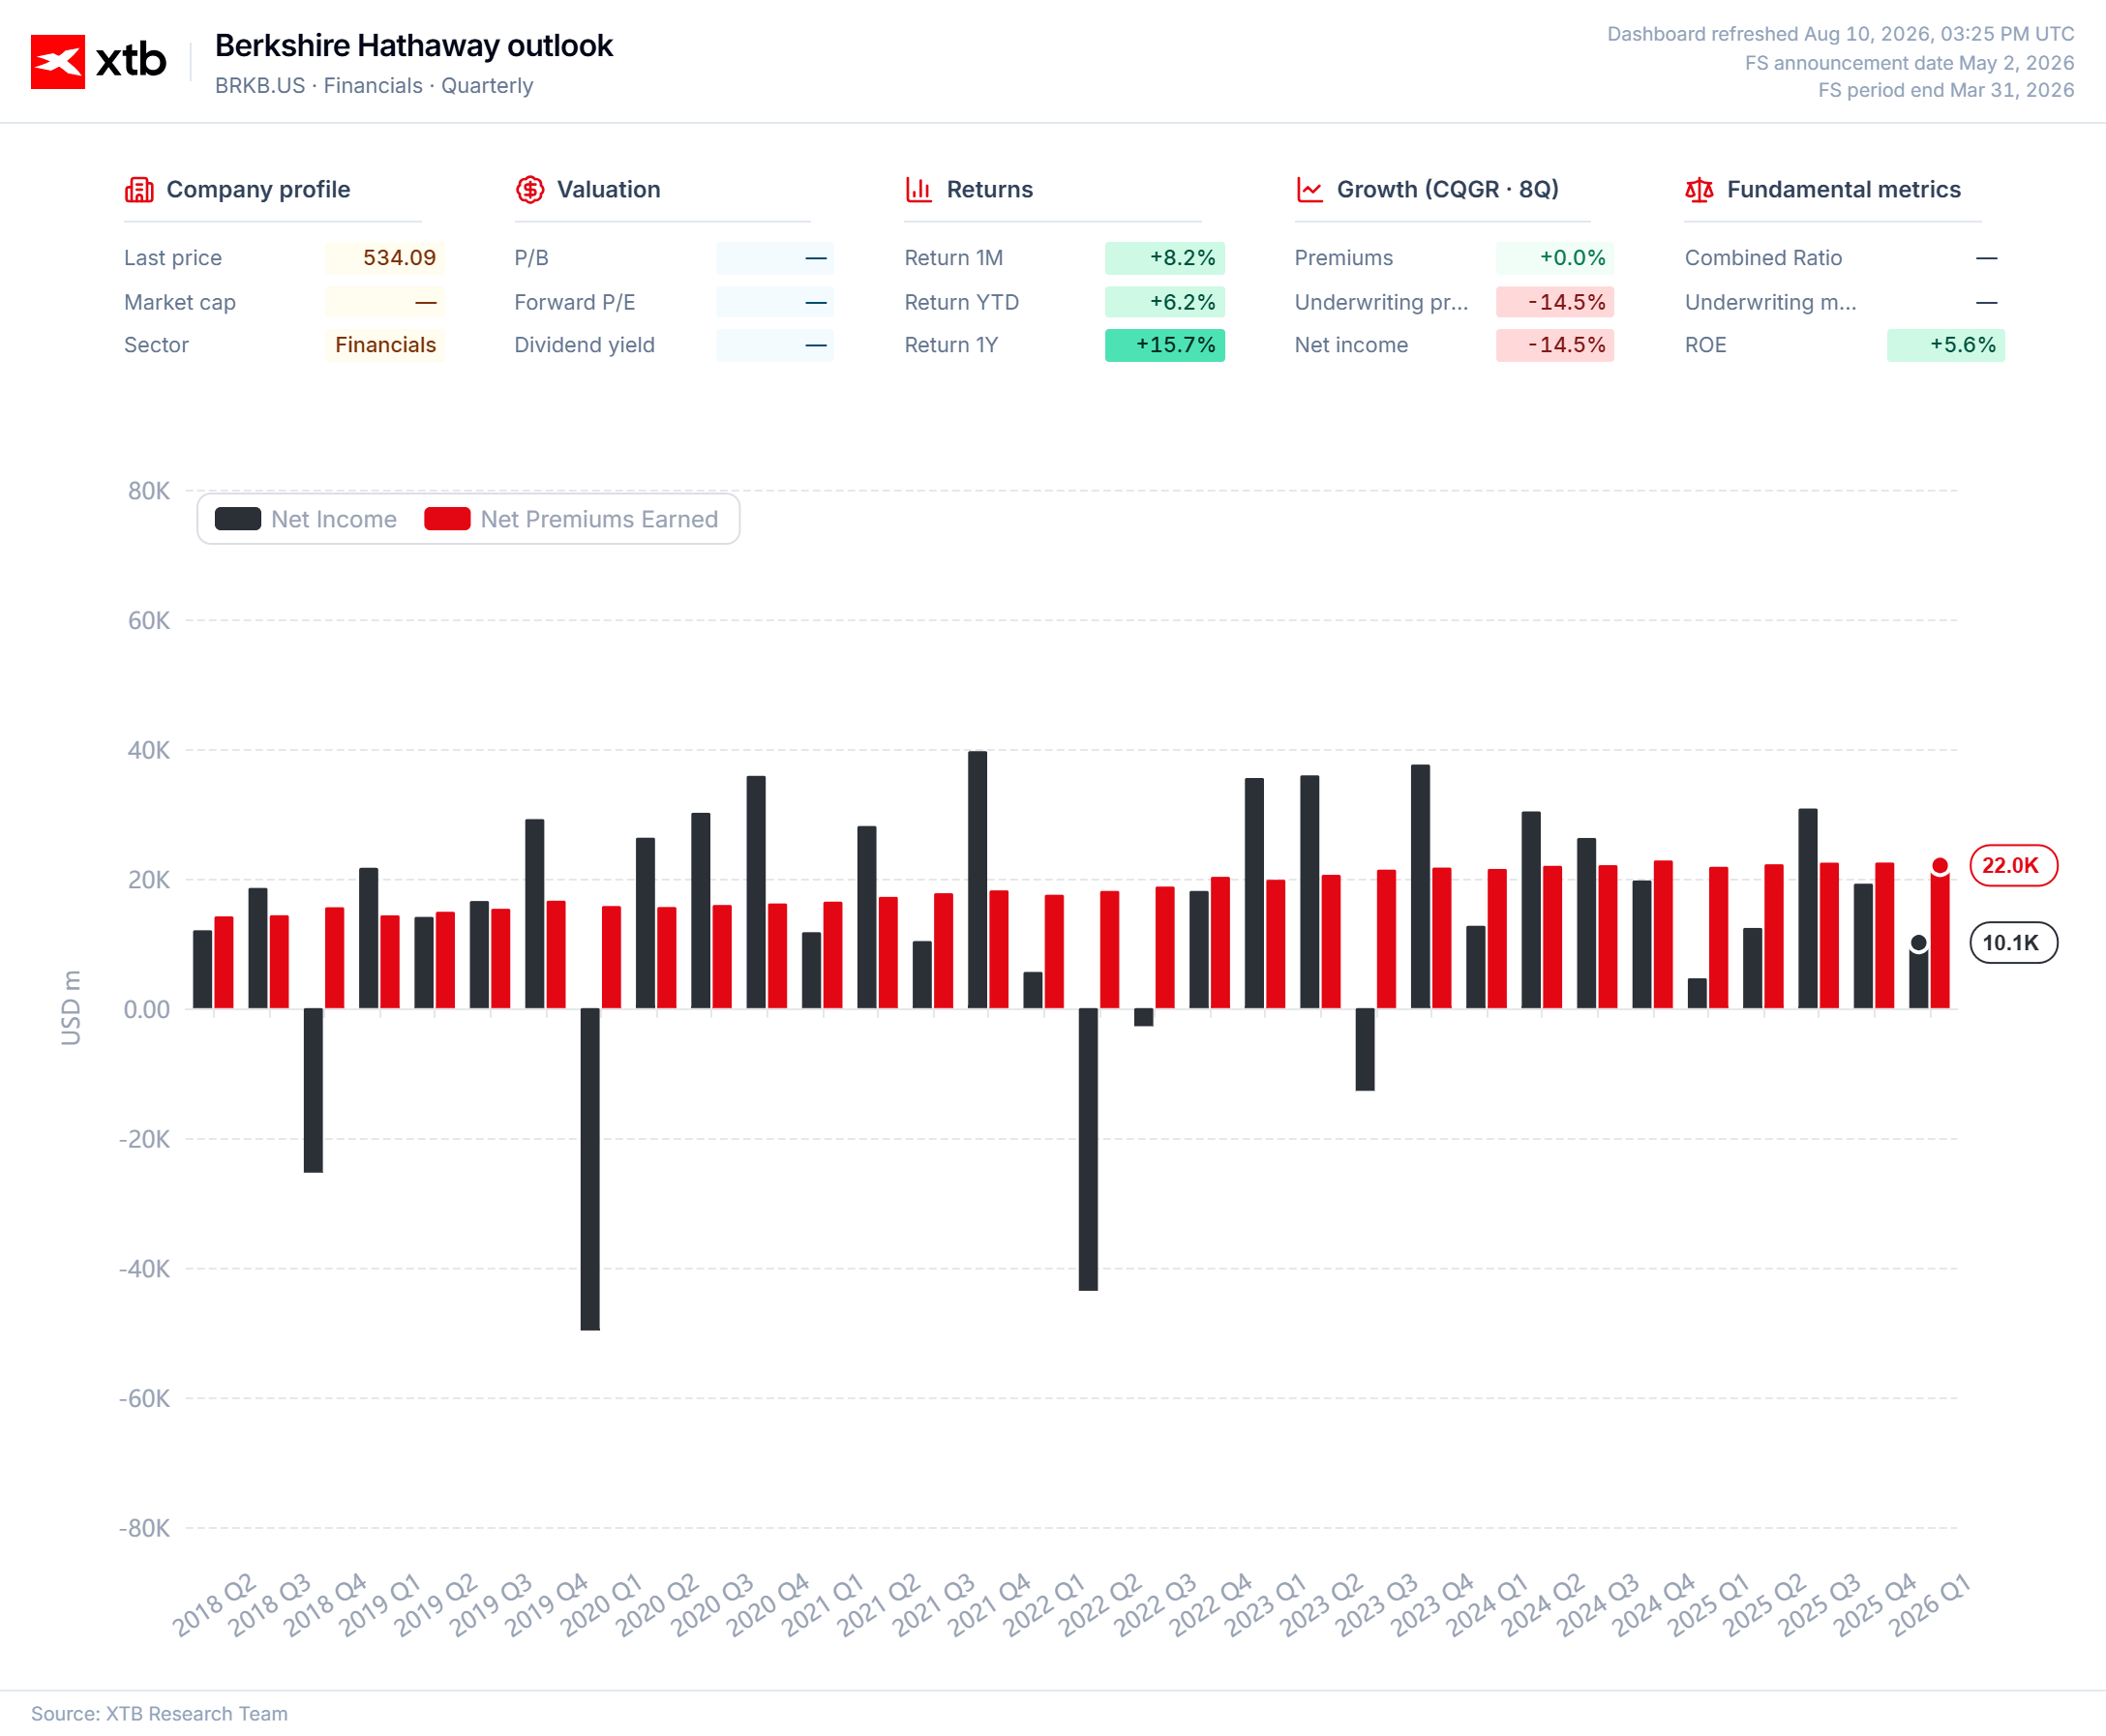The image size is (2106, 1736).
Task: Click the ROE value +5.6%
Action: click(1946, 345)
